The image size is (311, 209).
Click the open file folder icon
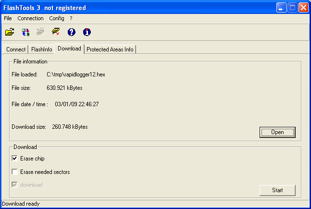(10, 32)
